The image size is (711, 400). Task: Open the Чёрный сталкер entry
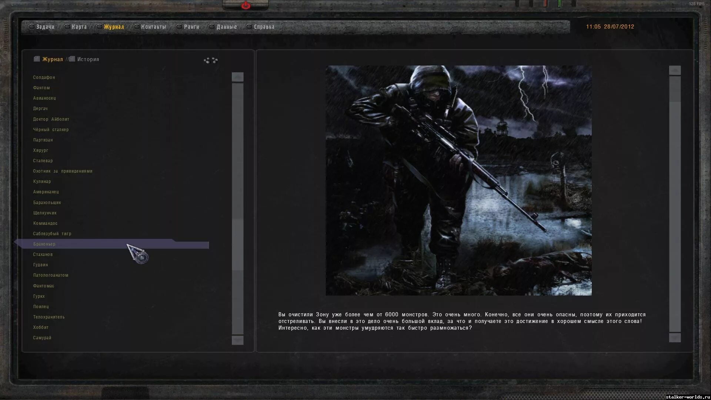pos(51,130)
